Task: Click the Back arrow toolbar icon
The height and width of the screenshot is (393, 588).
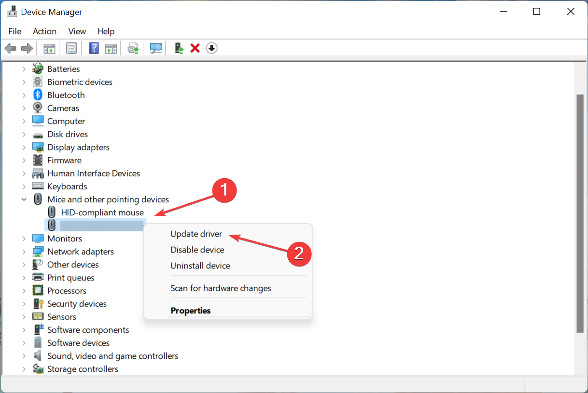Action: coord(11,48)
